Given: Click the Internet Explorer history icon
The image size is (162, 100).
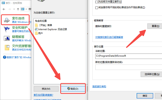Looking at the screenshot, I should (36, 29).
